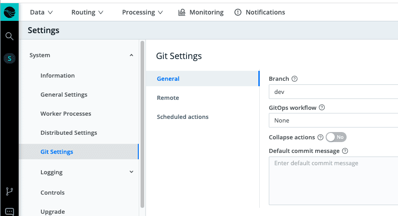Click the green S avatar icon

point(9,58)
